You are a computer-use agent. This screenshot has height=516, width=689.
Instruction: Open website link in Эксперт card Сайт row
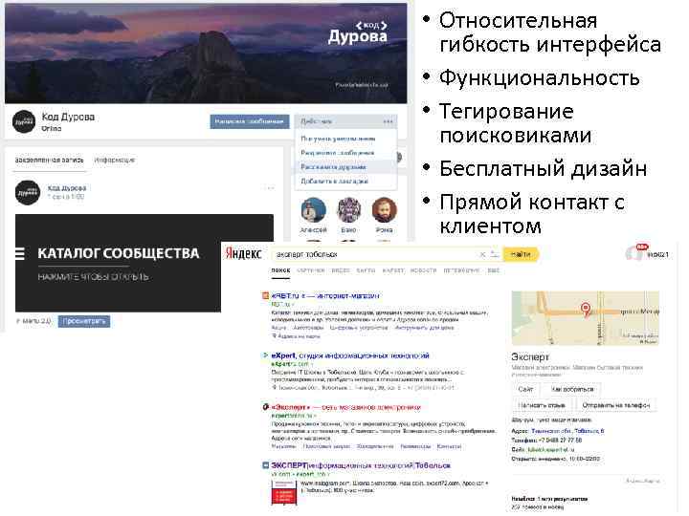tap(551, 450)
